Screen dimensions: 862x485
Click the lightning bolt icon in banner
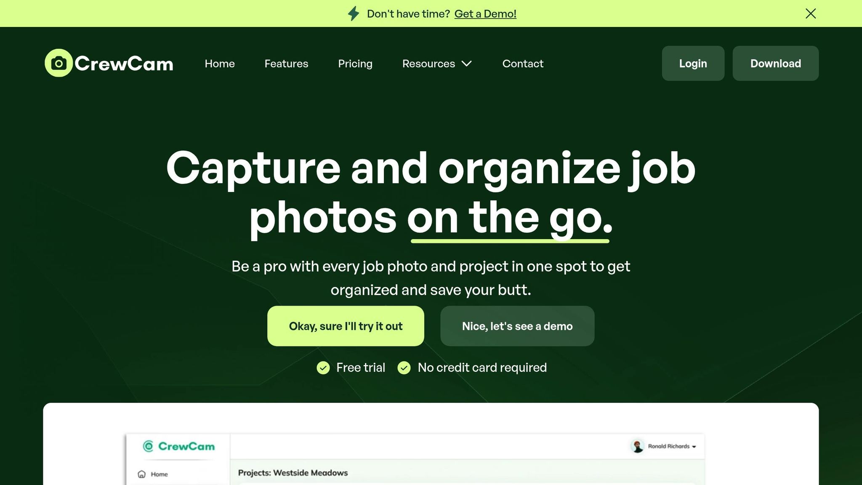pyautogui.click(x=354, y=13)
